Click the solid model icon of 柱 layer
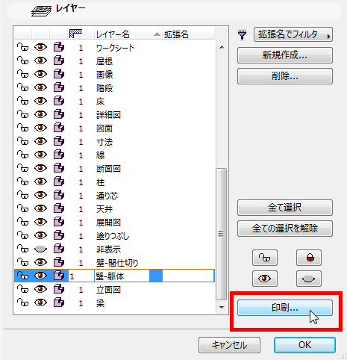Image resolution: width=347 pixels, height=360 pixels. point(59,181)
